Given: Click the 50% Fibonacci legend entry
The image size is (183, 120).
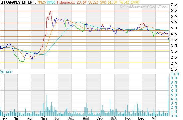Looking at the screenshot, I should pyautogui.click(x=103, y=2).
